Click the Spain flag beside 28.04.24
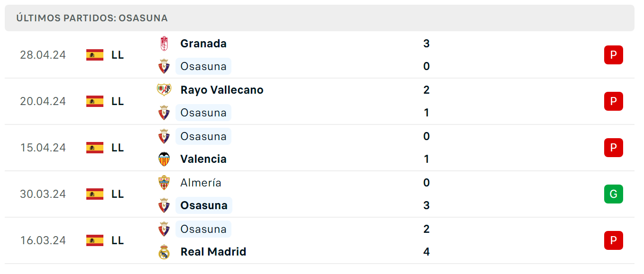Viewport: 644px width, 274px height. pos(95,55)
